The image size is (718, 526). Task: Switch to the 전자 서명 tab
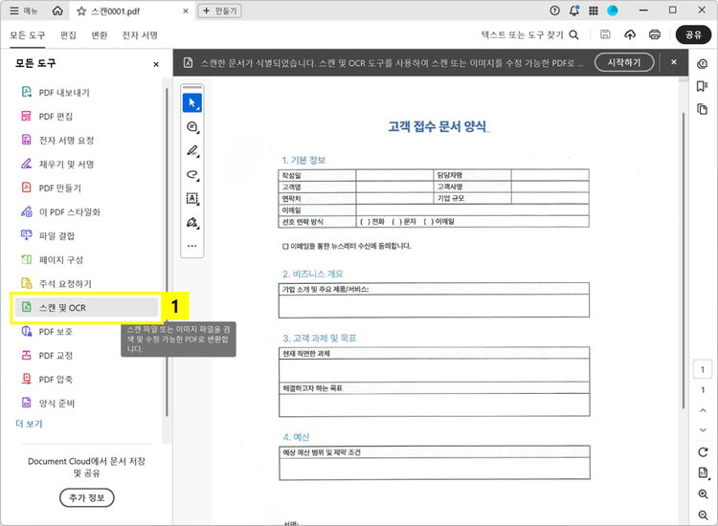coord(140,35)
